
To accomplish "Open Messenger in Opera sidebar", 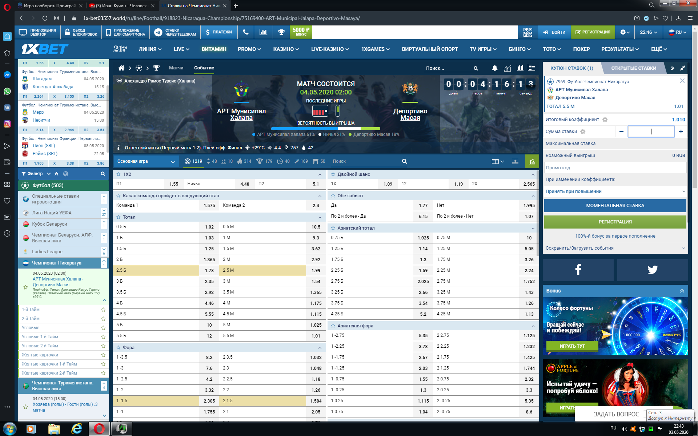I will pyautogui.click(x=7, y=75).
